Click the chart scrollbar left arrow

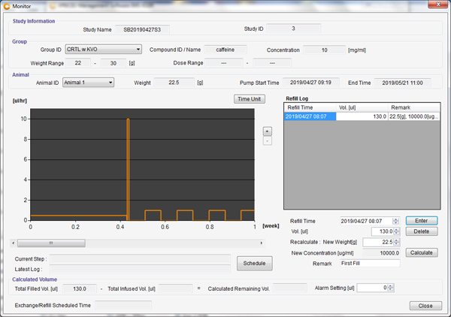(14, 243)
